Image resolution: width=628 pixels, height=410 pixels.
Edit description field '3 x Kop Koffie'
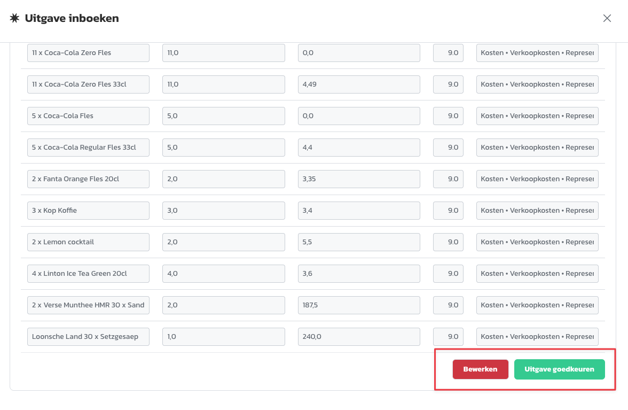[x=88, y=211]
